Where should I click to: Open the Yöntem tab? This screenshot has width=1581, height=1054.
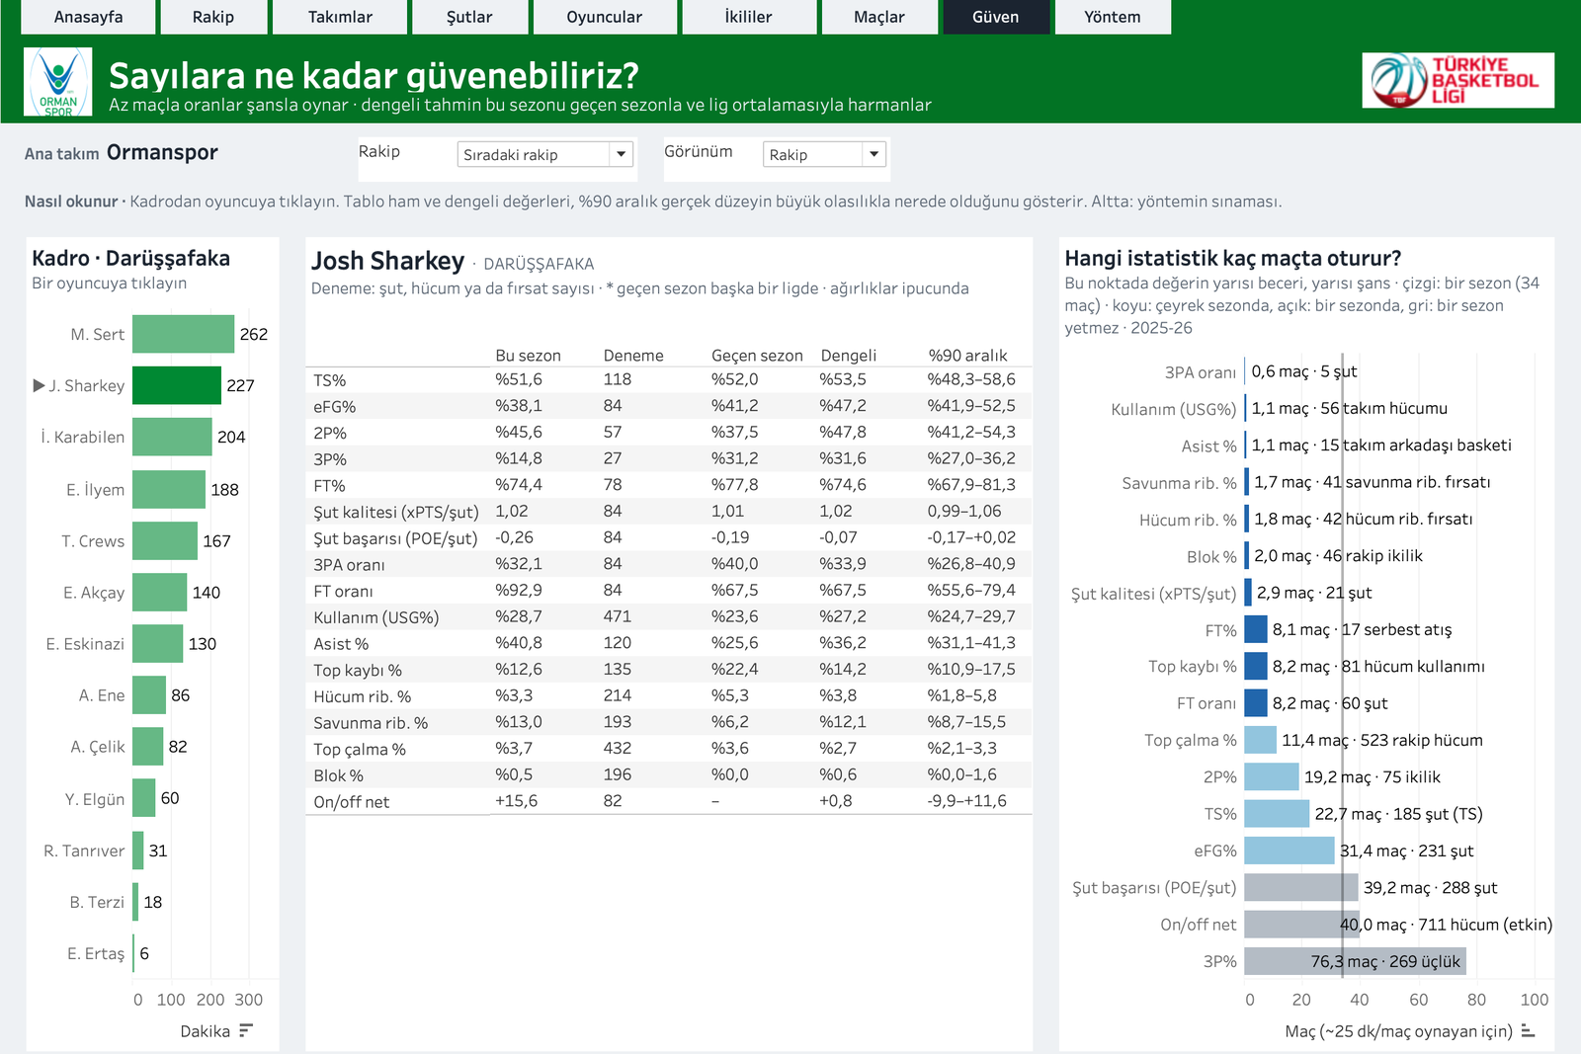(1113, 17)
